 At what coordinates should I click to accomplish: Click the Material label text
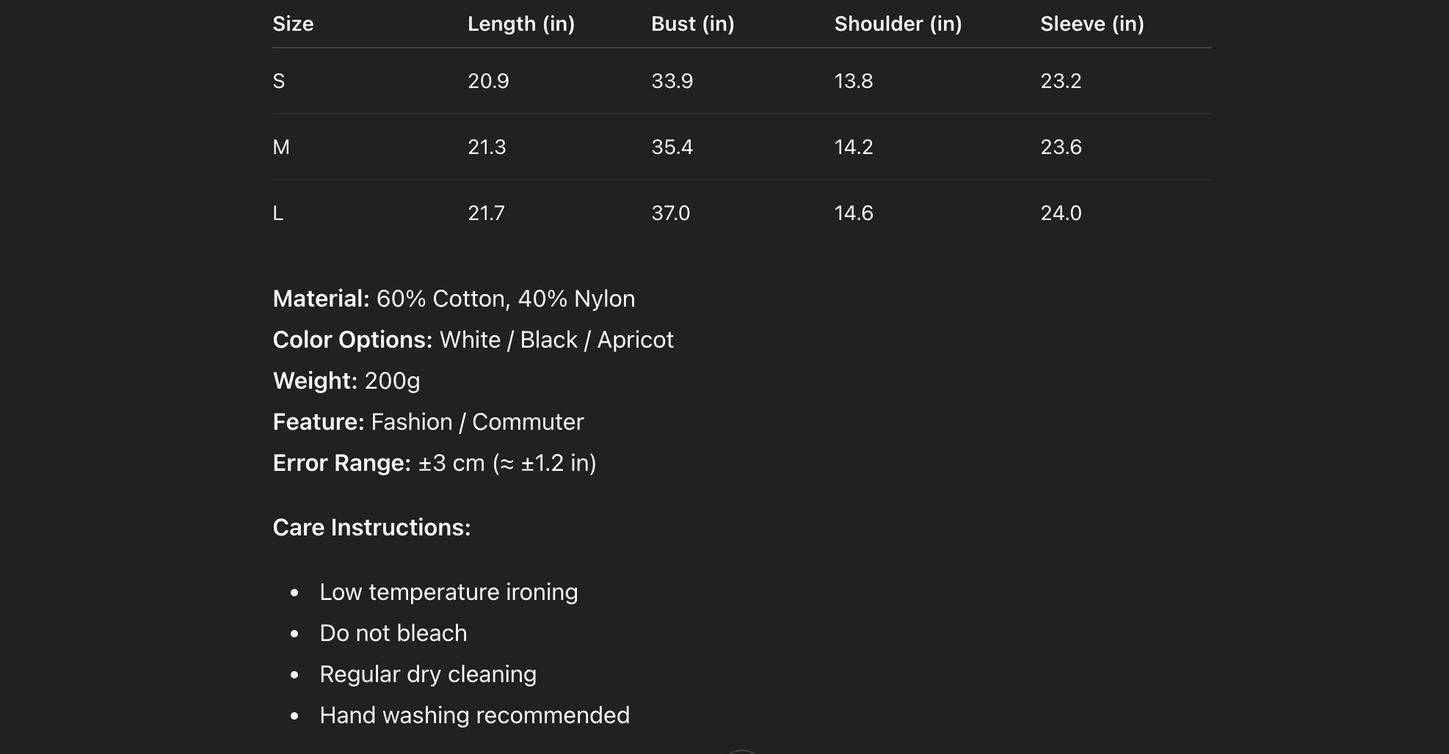click(321, 299)
